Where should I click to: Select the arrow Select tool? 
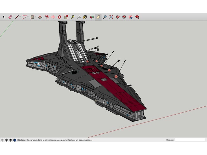pos(4,17)
